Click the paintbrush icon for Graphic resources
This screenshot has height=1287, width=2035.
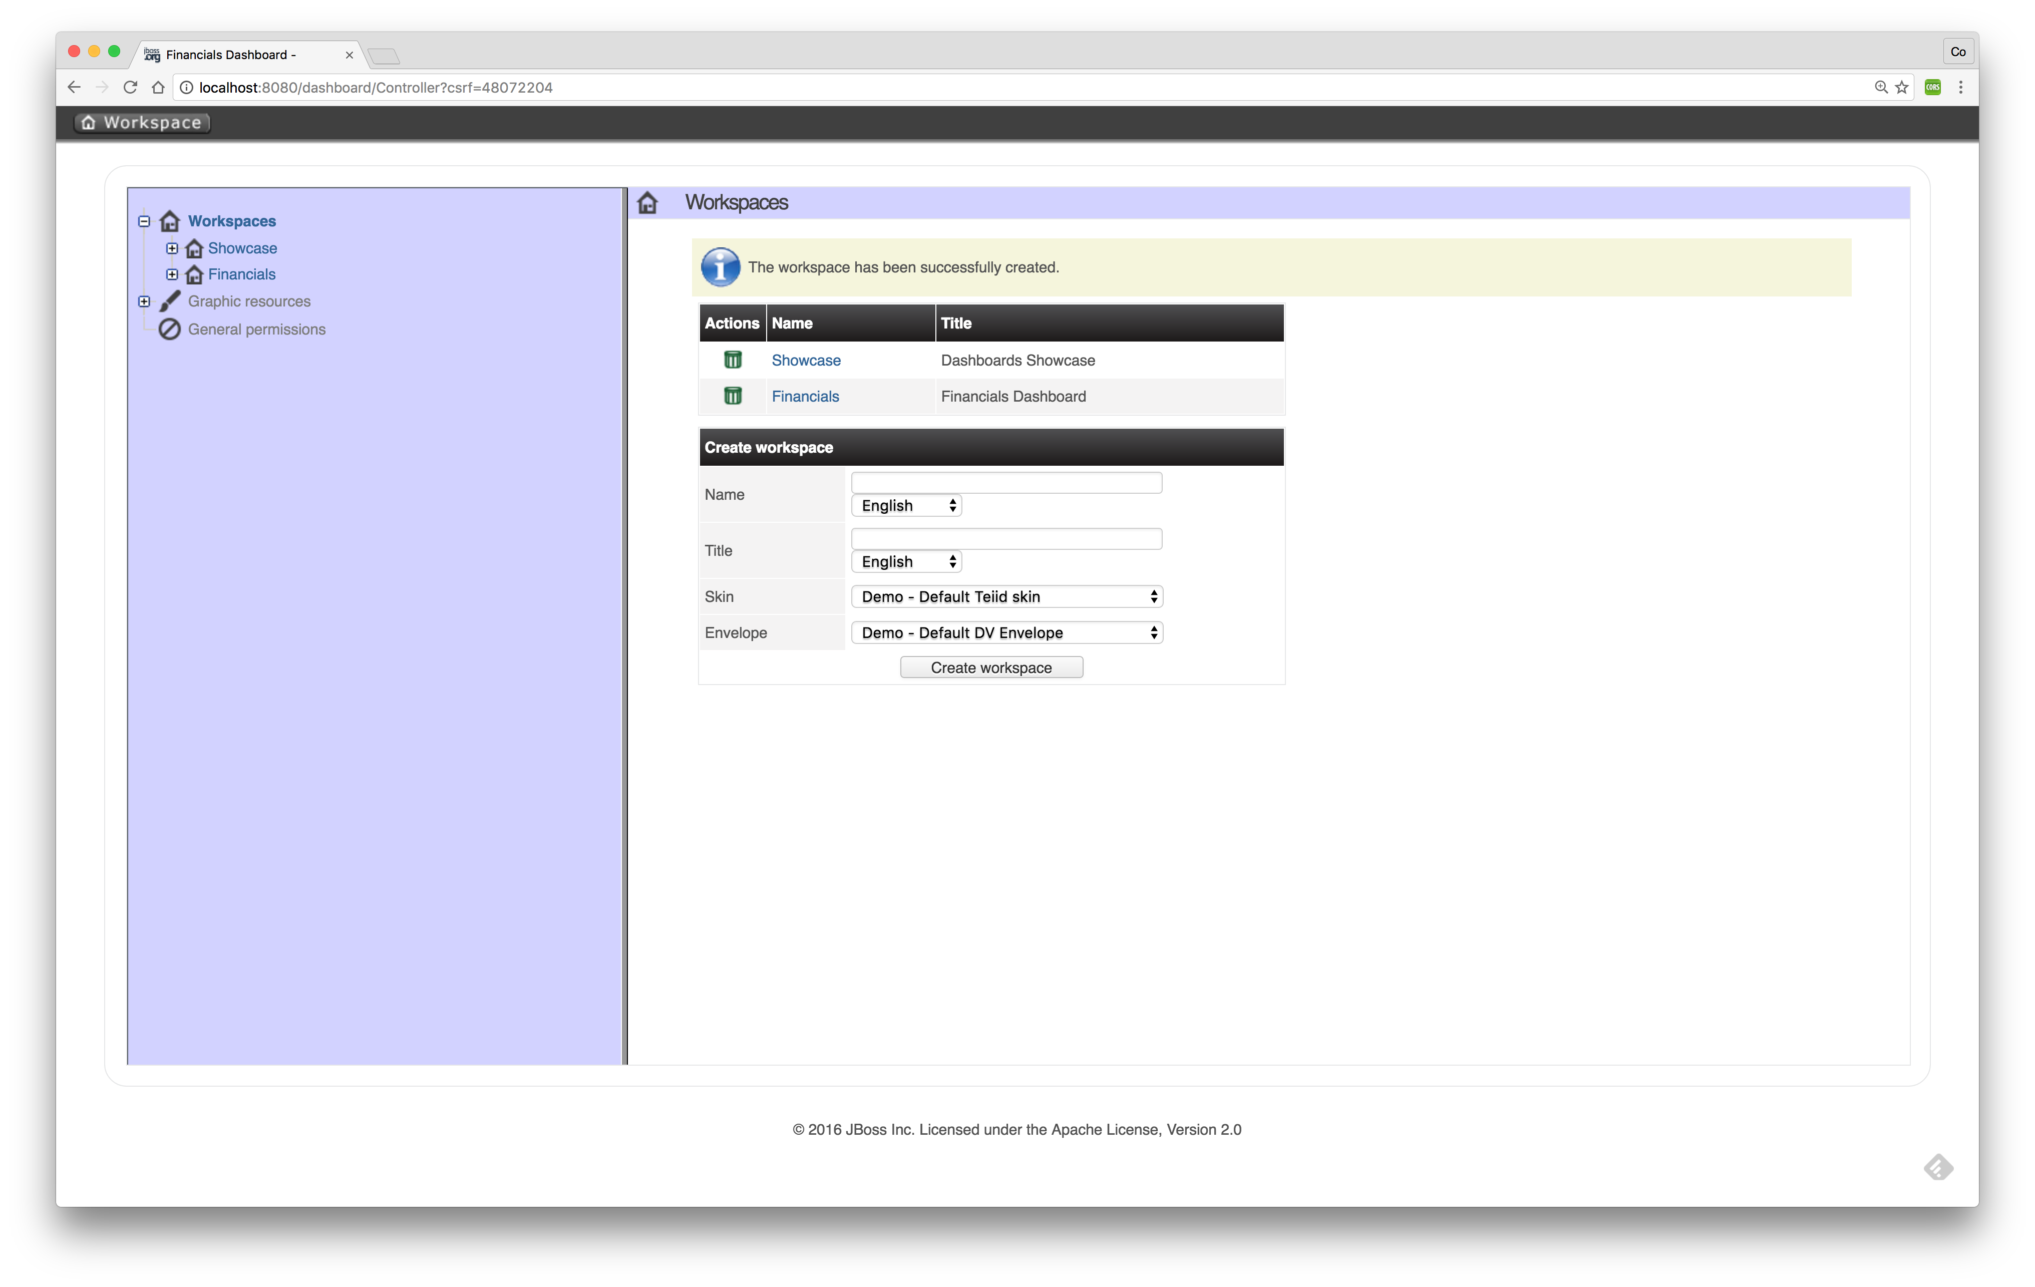(169, 301)
